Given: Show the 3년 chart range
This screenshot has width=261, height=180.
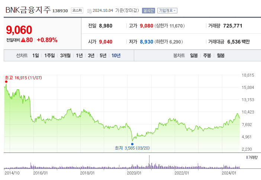Looking at the screenshot, I should (x=91, y=55).
